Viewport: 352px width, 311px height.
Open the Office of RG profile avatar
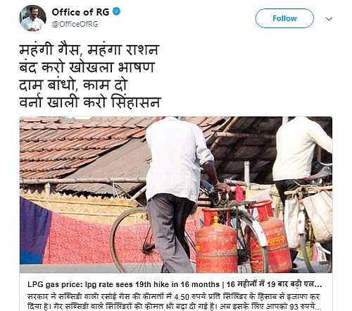(32, 18)
